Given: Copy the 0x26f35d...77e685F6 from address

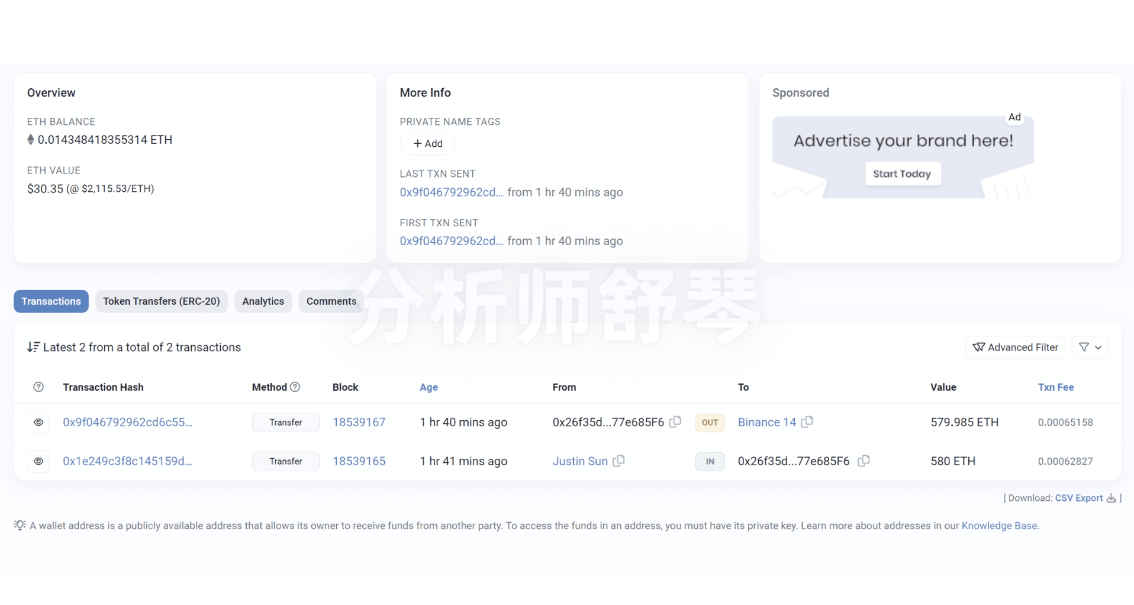Looking at the screenshot, I should coord(675,422).
